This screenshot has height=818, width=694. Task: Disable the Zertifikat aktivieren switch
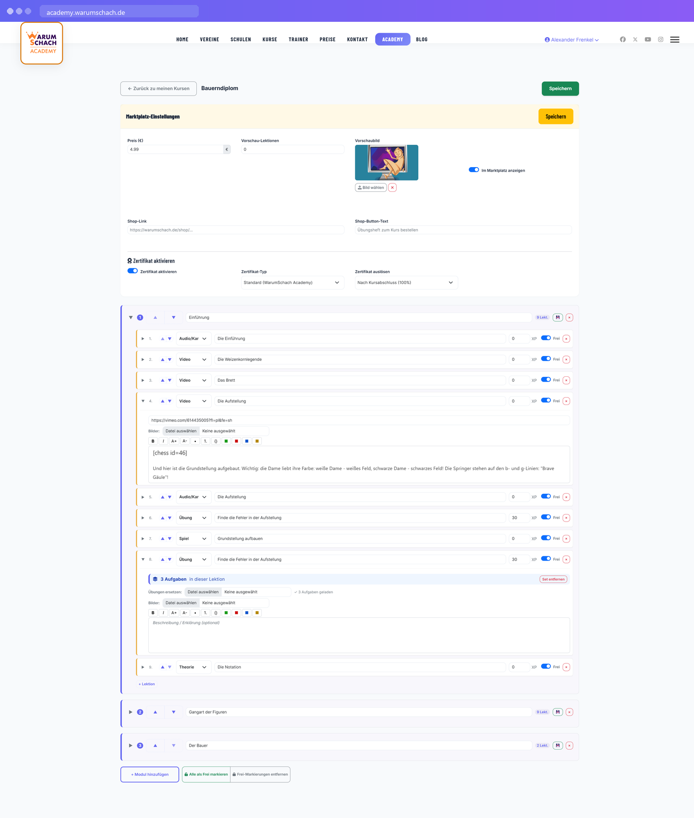(x=132, y=271)
